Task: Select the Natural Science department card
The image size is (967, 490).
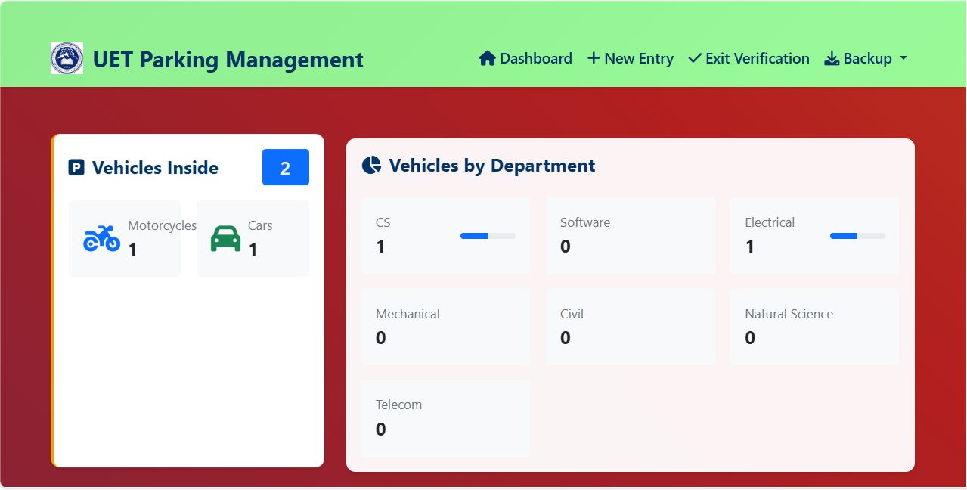Action: 814,326
